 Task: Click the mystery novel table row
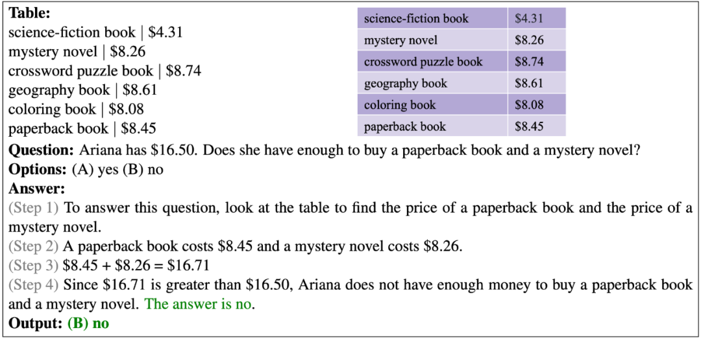(462, 40)
